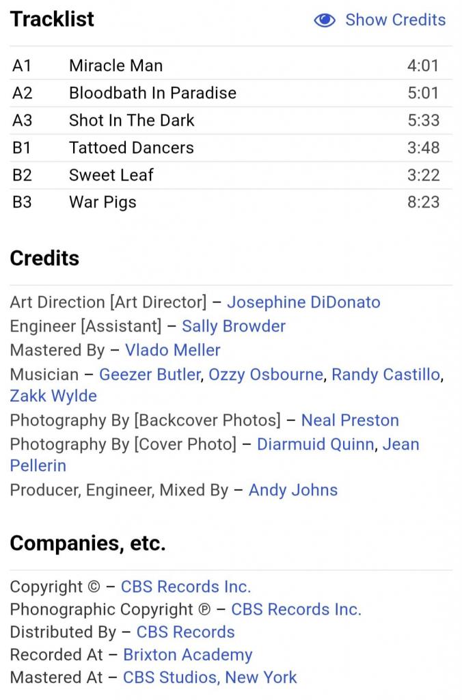
Task: Click Andy Johns producer link
Action: coord(293,490)
